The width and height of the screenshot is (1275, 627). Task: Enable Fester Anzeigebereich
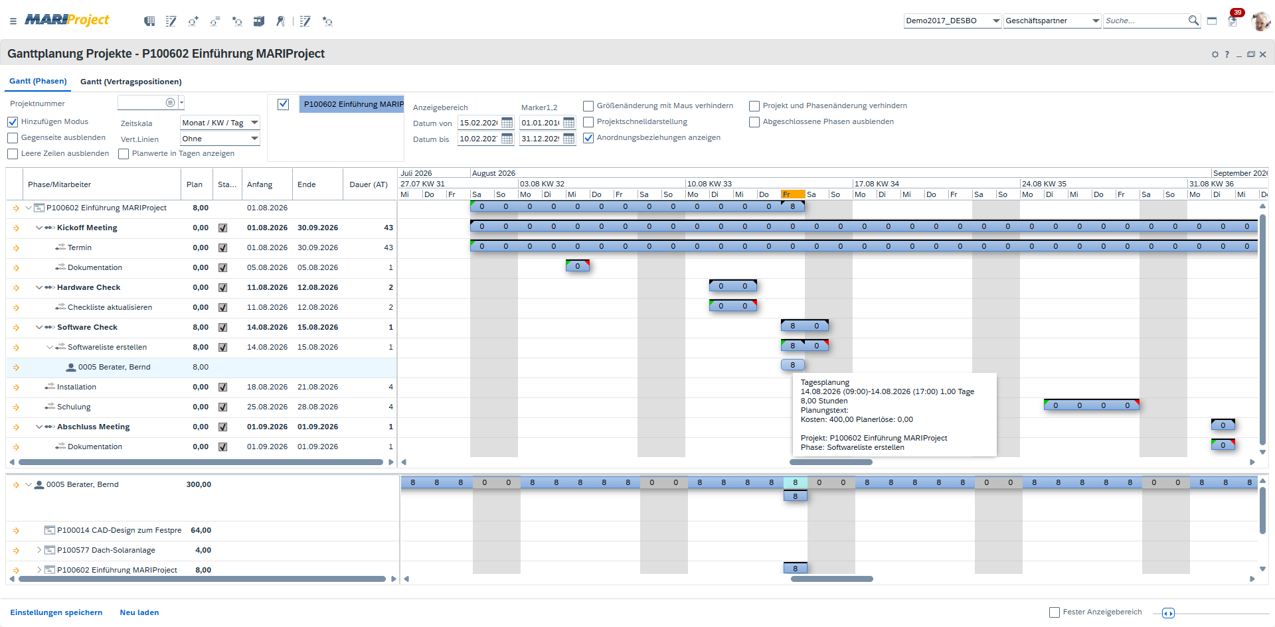[x=1055, y=612]
